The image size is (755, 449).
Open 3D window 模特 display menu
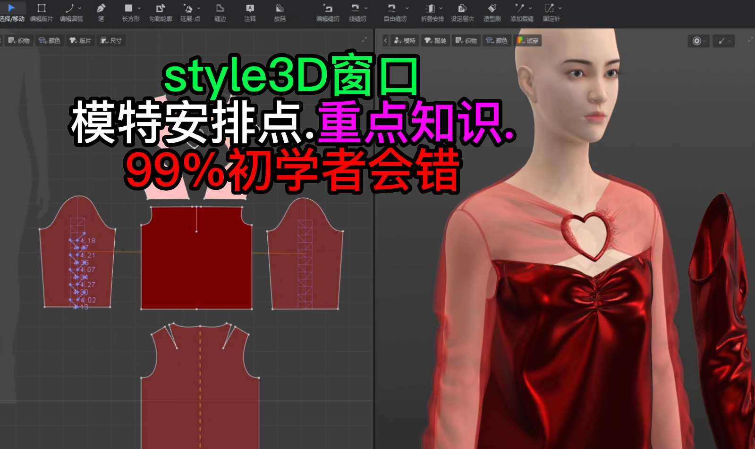click(405, 41)
